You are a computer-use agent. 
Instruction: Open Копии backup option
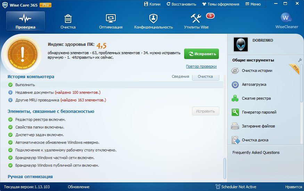tap(152, 4)
